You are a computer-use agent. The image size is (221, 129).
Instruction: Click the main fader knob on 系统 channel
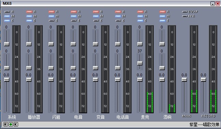pos(6,80)
